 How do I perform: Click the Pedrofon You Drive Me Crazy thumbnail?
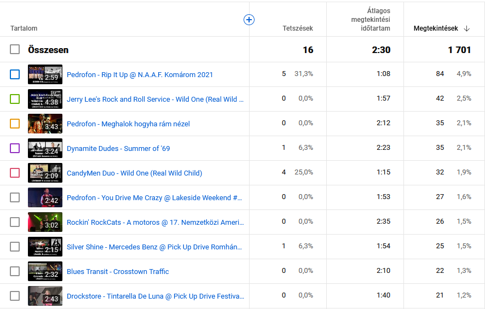(45, 197)
